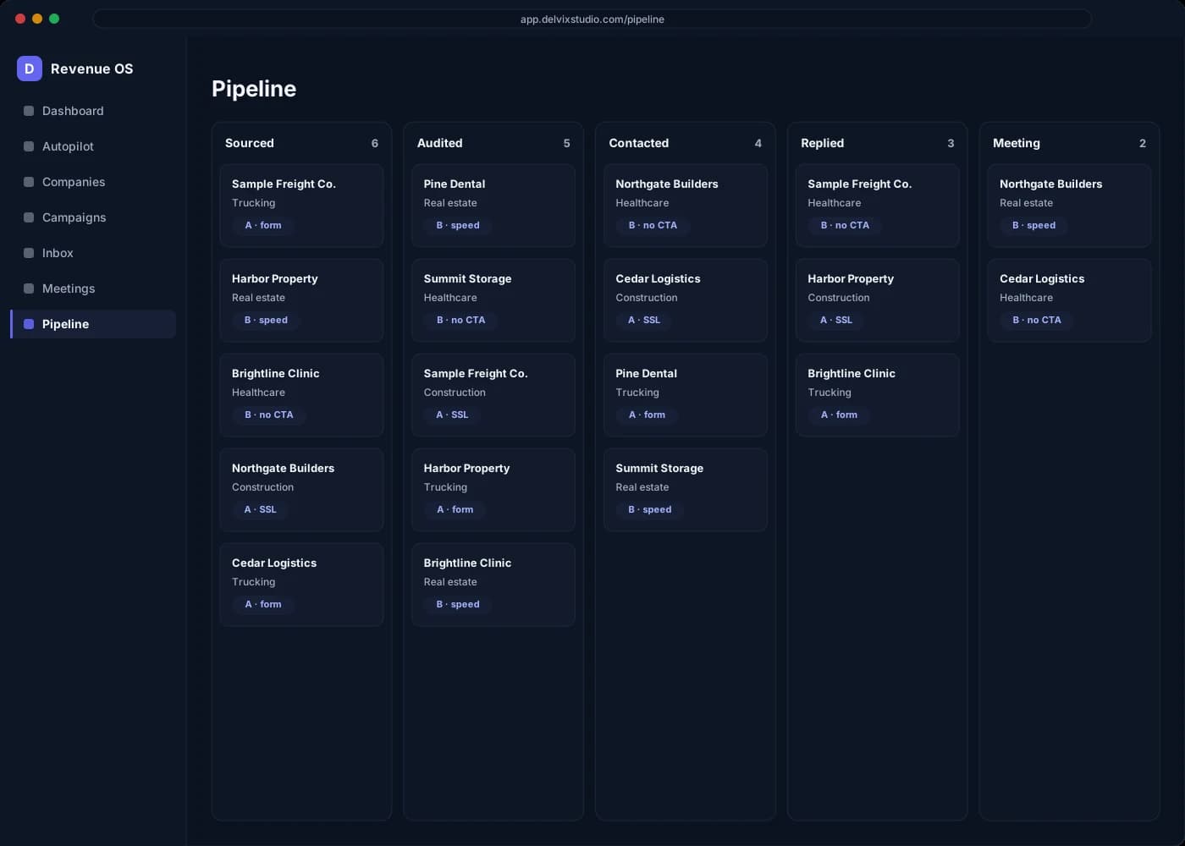Select Pipeline in the sidebar

point(93,324)
